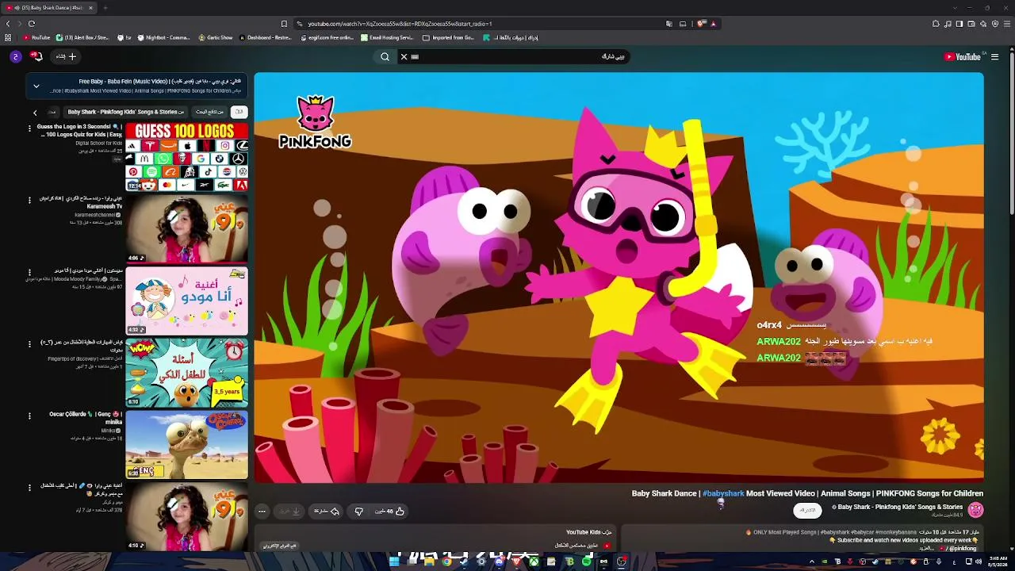Go back in the browser
This screenshot has height=571, width=1015.
click(x=8, y=24)
